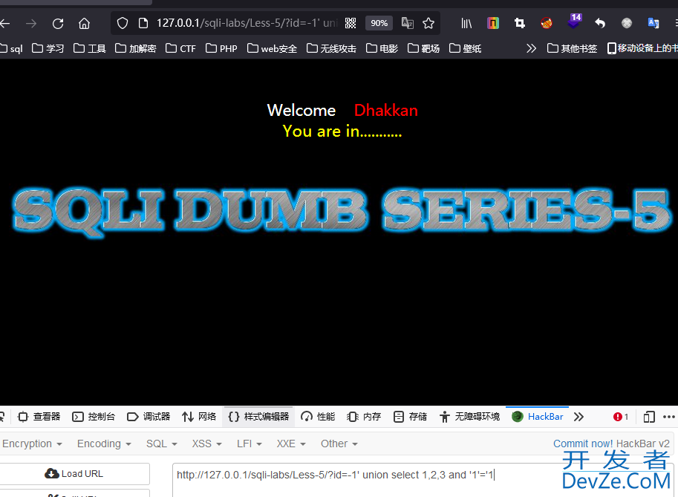This screenshot has width=678, height=497.
Task: Switch to the 查看器 inspector tab
Action: click(x=39, y=417)
